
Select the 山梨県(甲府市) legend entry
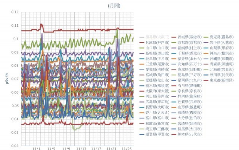click(x=218, y=48)
